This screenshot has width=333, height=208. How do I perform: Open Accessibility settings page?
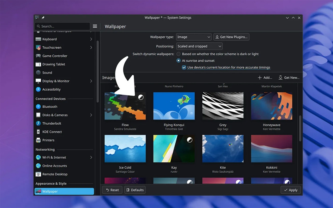tap(64, 89)
